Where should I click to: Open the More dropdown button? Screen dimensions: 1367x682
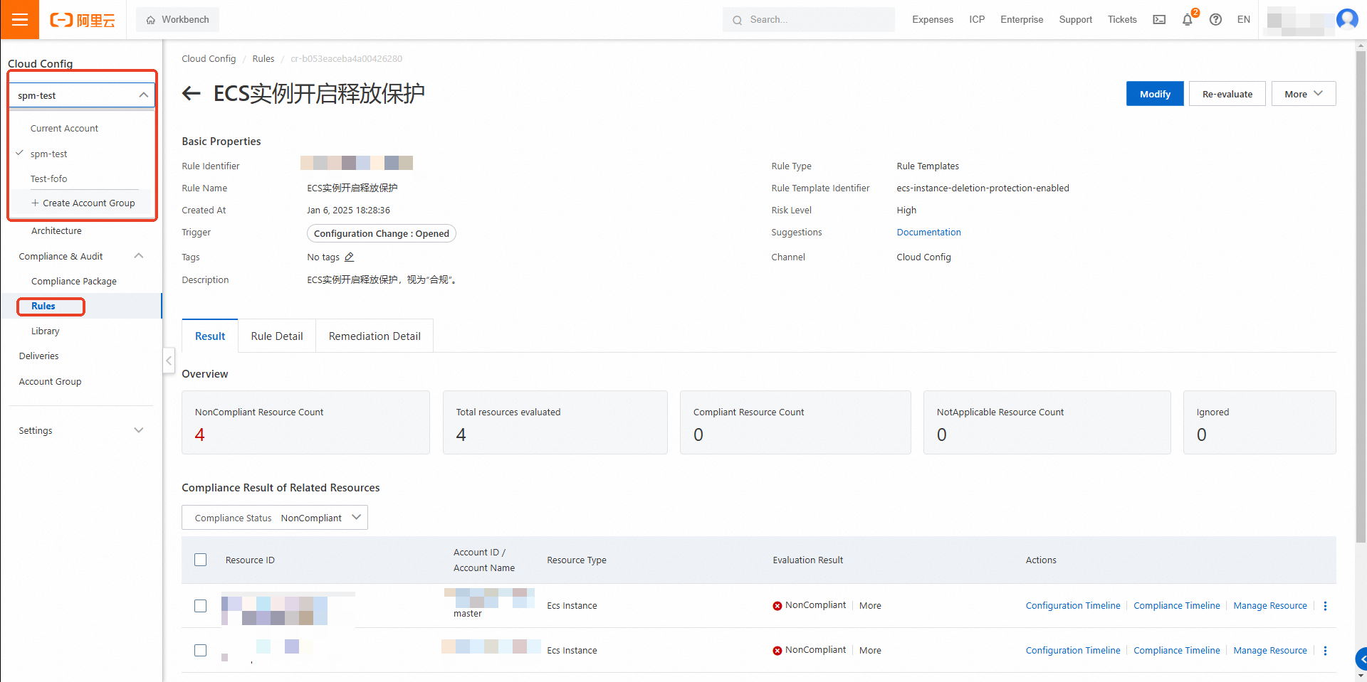tap(1303, 94)
